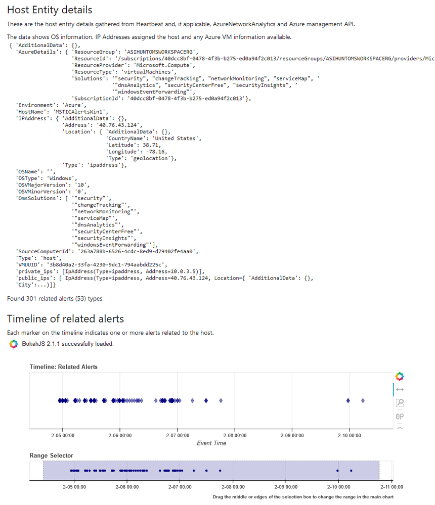Click the 'VMUUID' line

pyautogui.click(x=92, y=265)
